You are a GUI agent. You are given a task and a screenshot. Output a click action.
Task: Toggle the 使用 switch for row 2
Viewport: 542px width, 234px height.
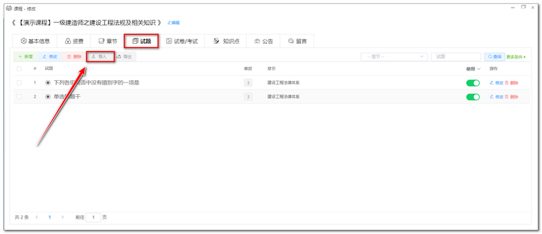[473, 97]
